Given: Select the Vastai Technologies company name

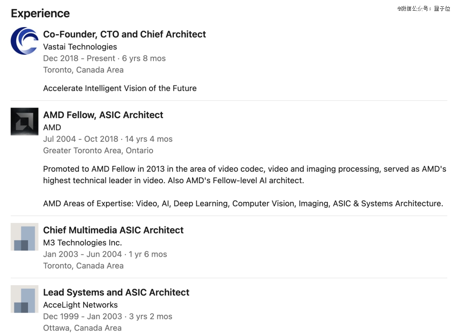Looking at the screenshot, I should 80,47.
